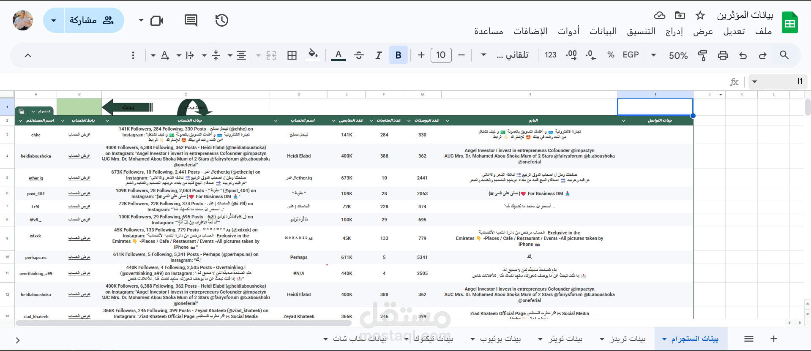Move document with folder icon

tap(680, 16)
